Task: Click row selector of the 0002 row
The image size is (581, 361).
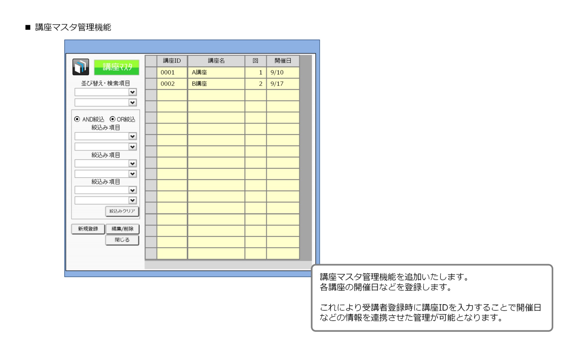Action: pyautogui.click(x=151, y=84)
